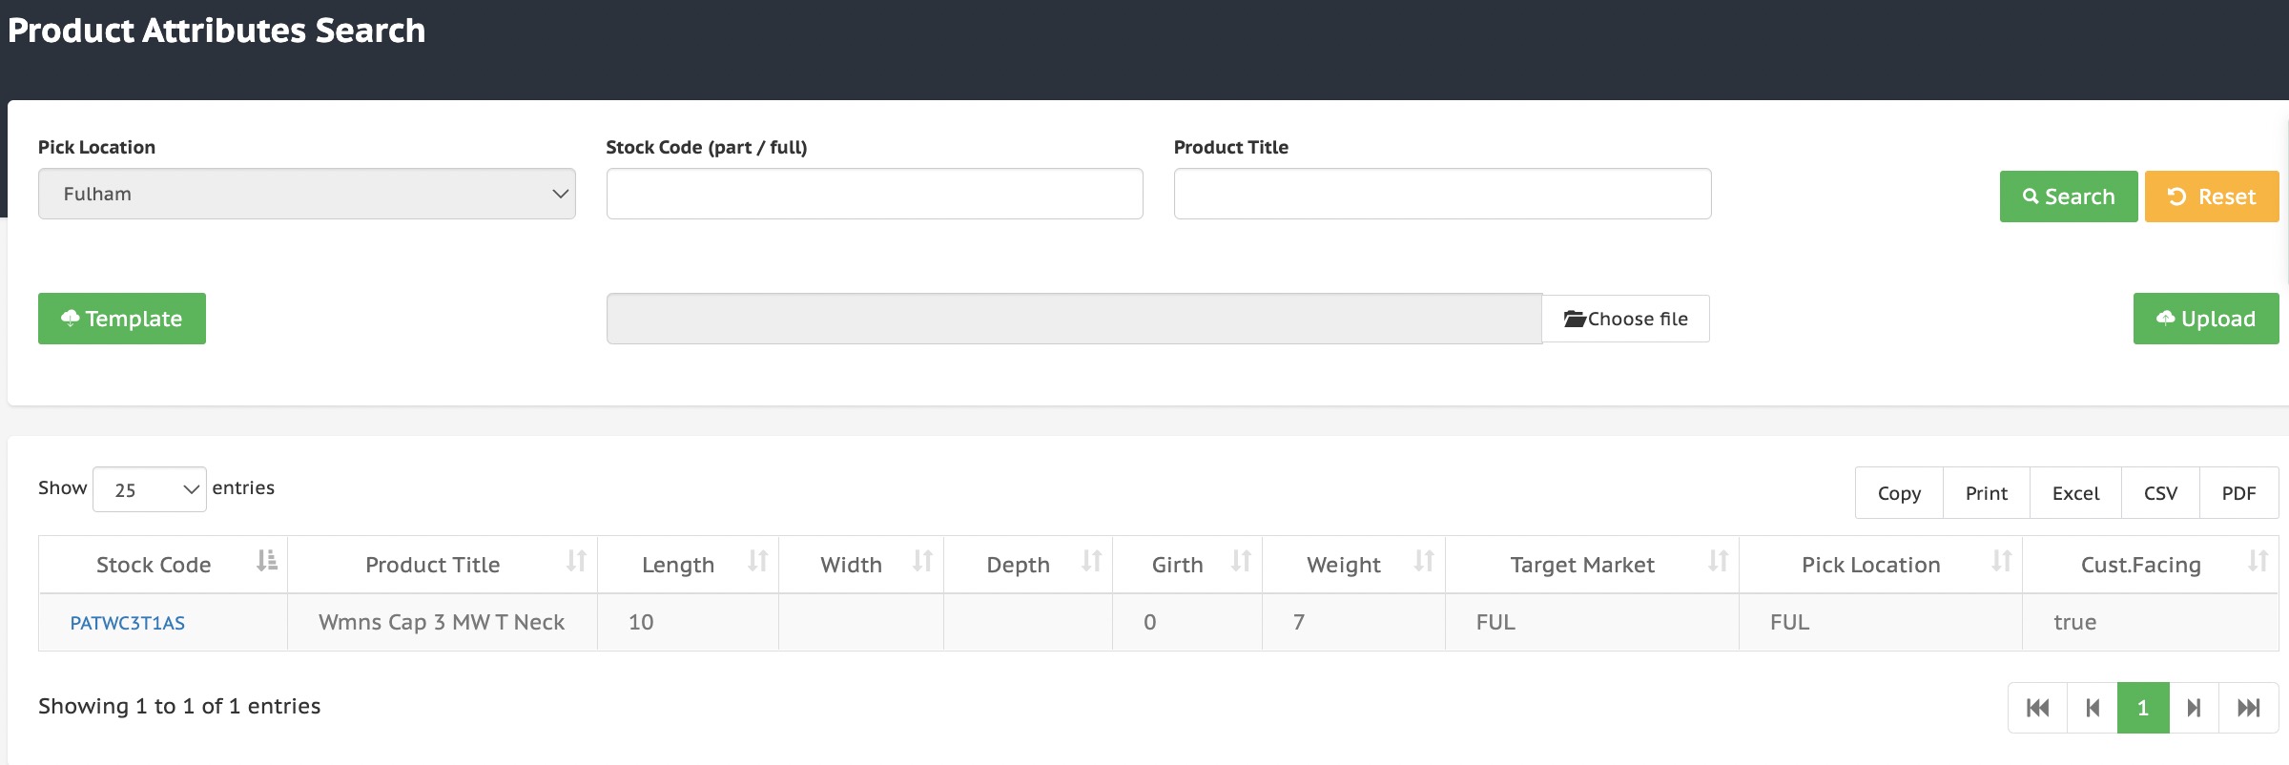Sort by Girth column icon
Screen dimensions: 2289x765
click(x=1241, y=561)
